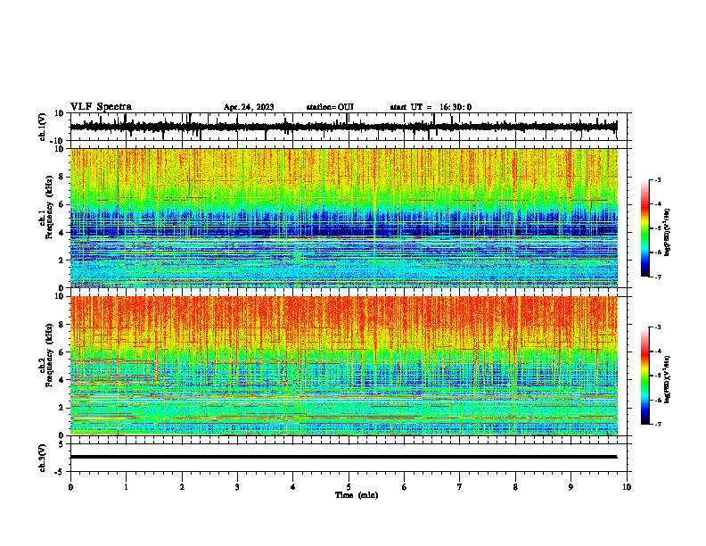This screenshot has width=706, height=546.
Task: Click the time axis tick label "0"
Action: (70, 487)
